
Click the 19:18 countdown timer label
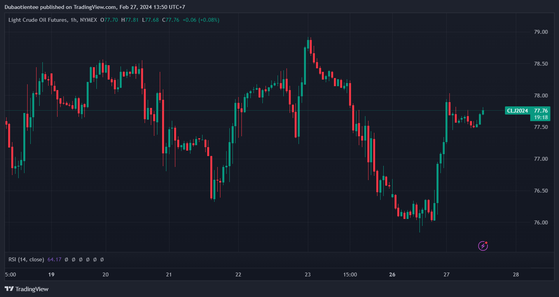click(541, 117)
